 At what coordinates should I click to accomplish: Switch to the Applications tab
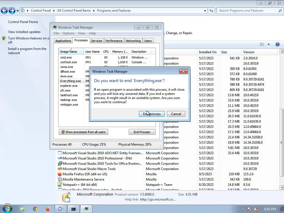coord(63,41)
